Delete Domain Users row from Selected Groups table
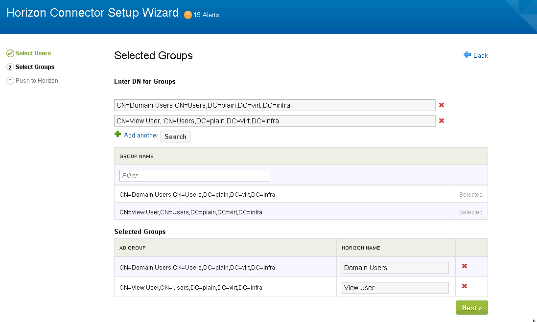This screenshot has height=322, width=537. 464,266
